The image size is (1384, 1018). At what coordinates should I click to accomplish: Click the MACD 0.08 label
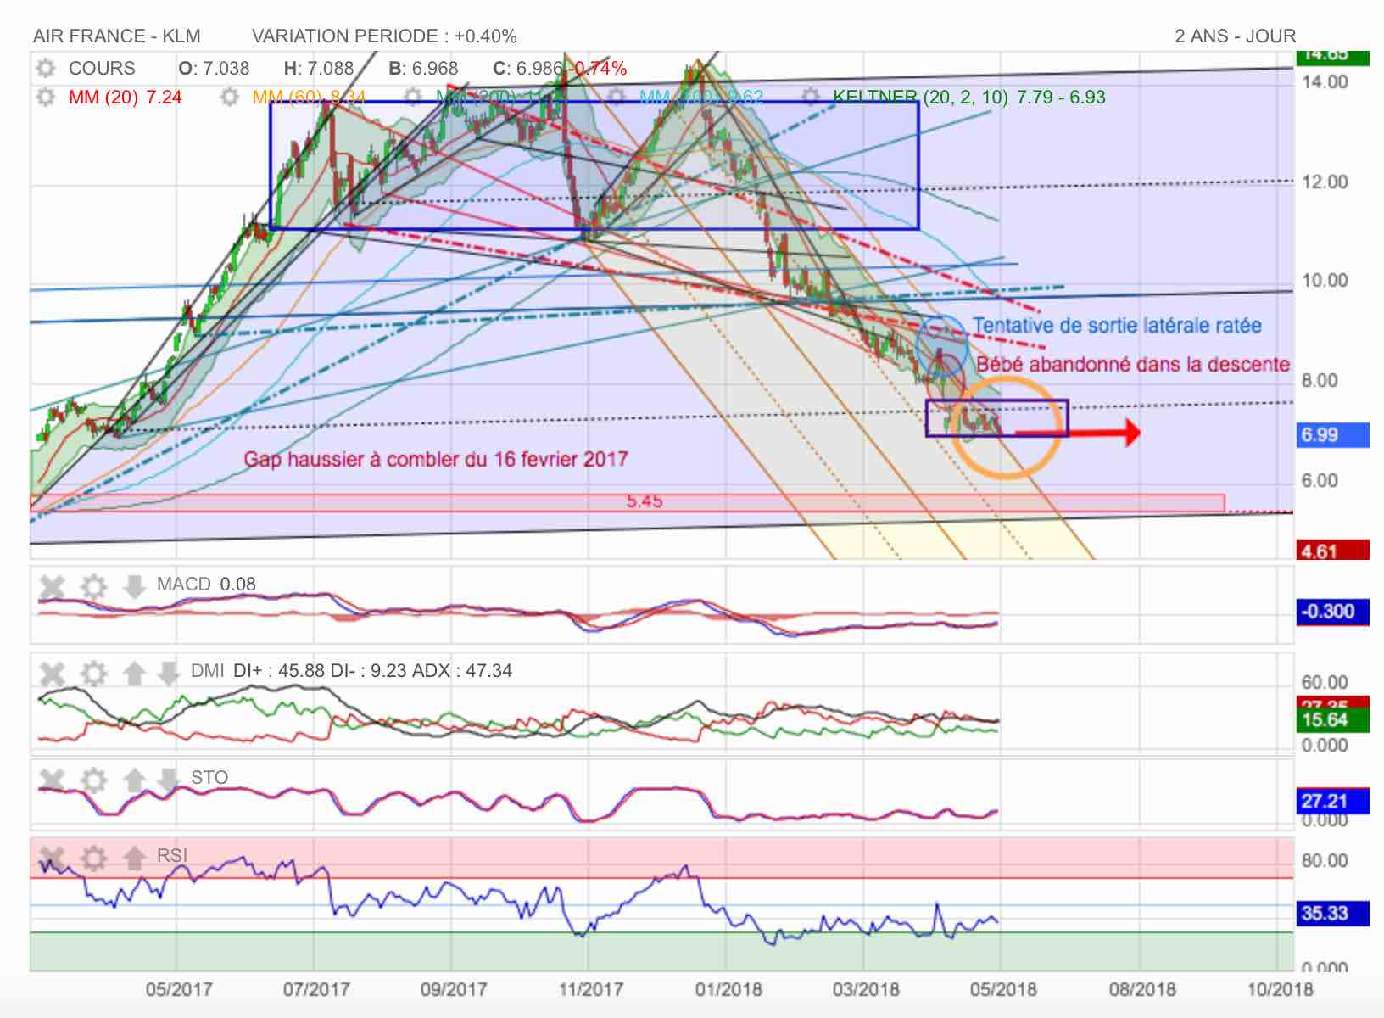206,585
